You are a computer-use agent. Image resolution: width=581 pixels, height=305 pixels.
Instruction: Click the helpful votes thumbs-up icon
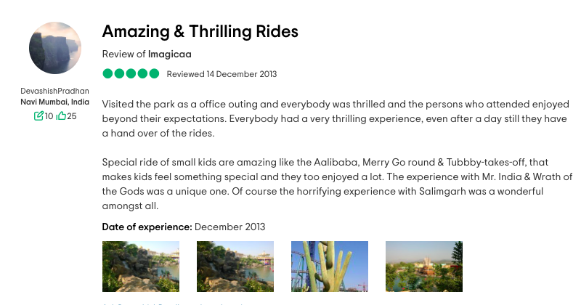click(61, 116)
